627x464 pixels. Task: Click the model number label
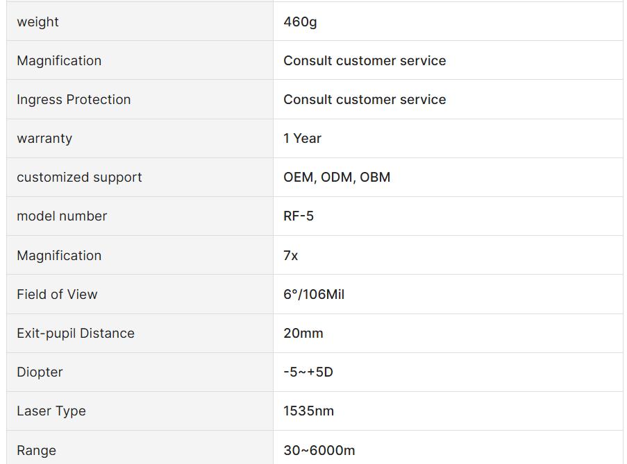tap(62, 216)
